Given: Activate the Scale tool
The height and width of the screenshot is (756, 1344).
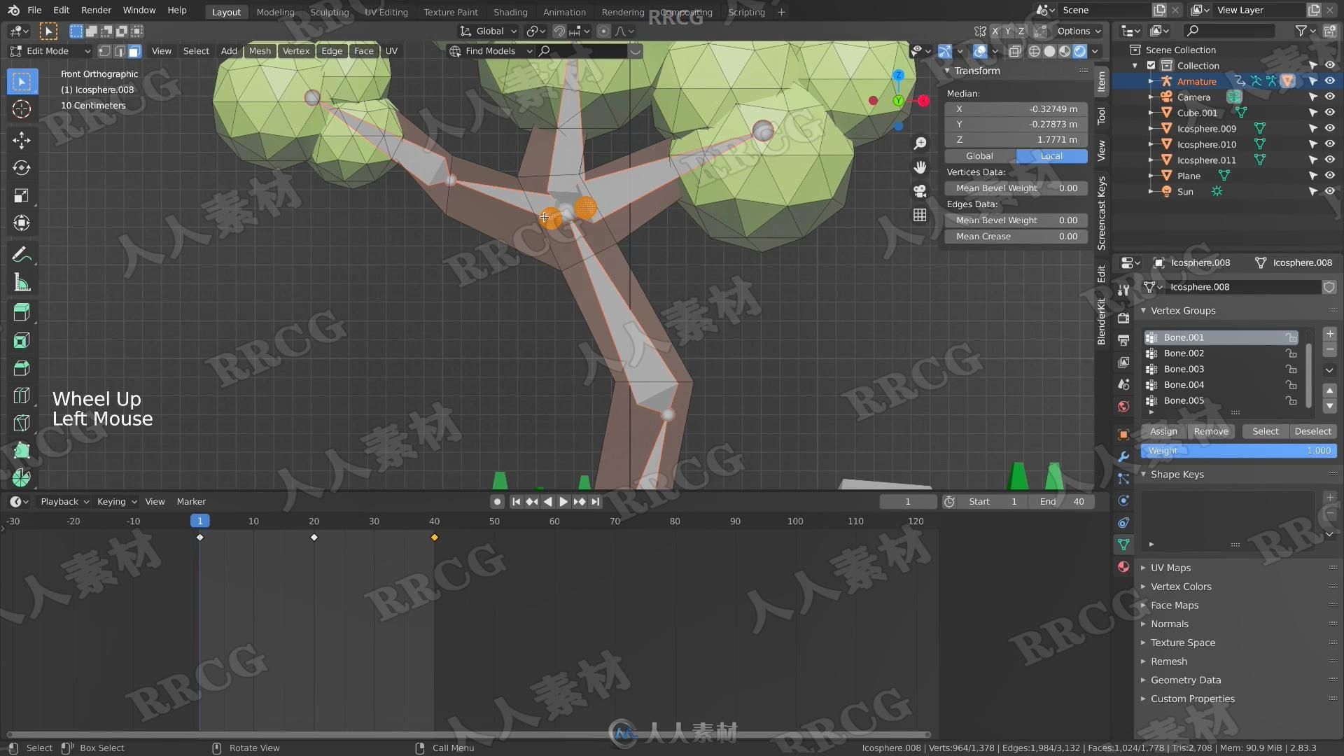Looking at the screenshot, I should [x=22, y=196].
